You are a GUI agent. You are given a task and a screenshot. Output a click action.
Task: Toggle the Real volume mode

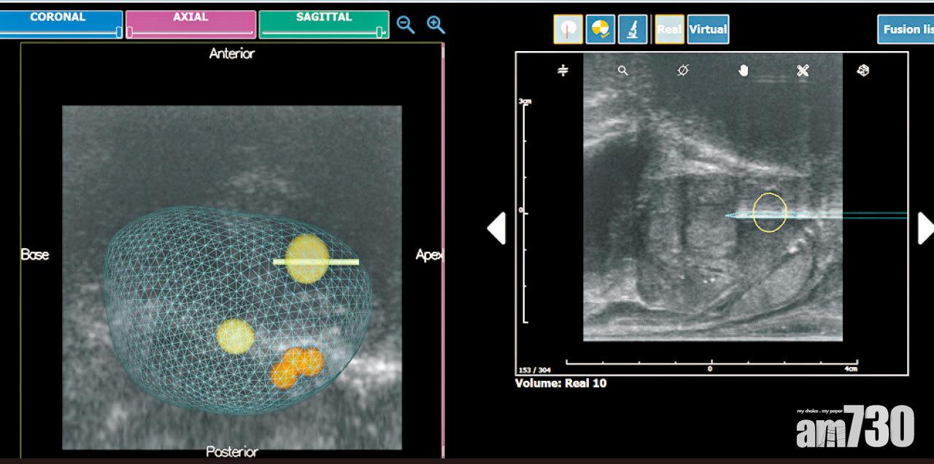click(669, 30)
